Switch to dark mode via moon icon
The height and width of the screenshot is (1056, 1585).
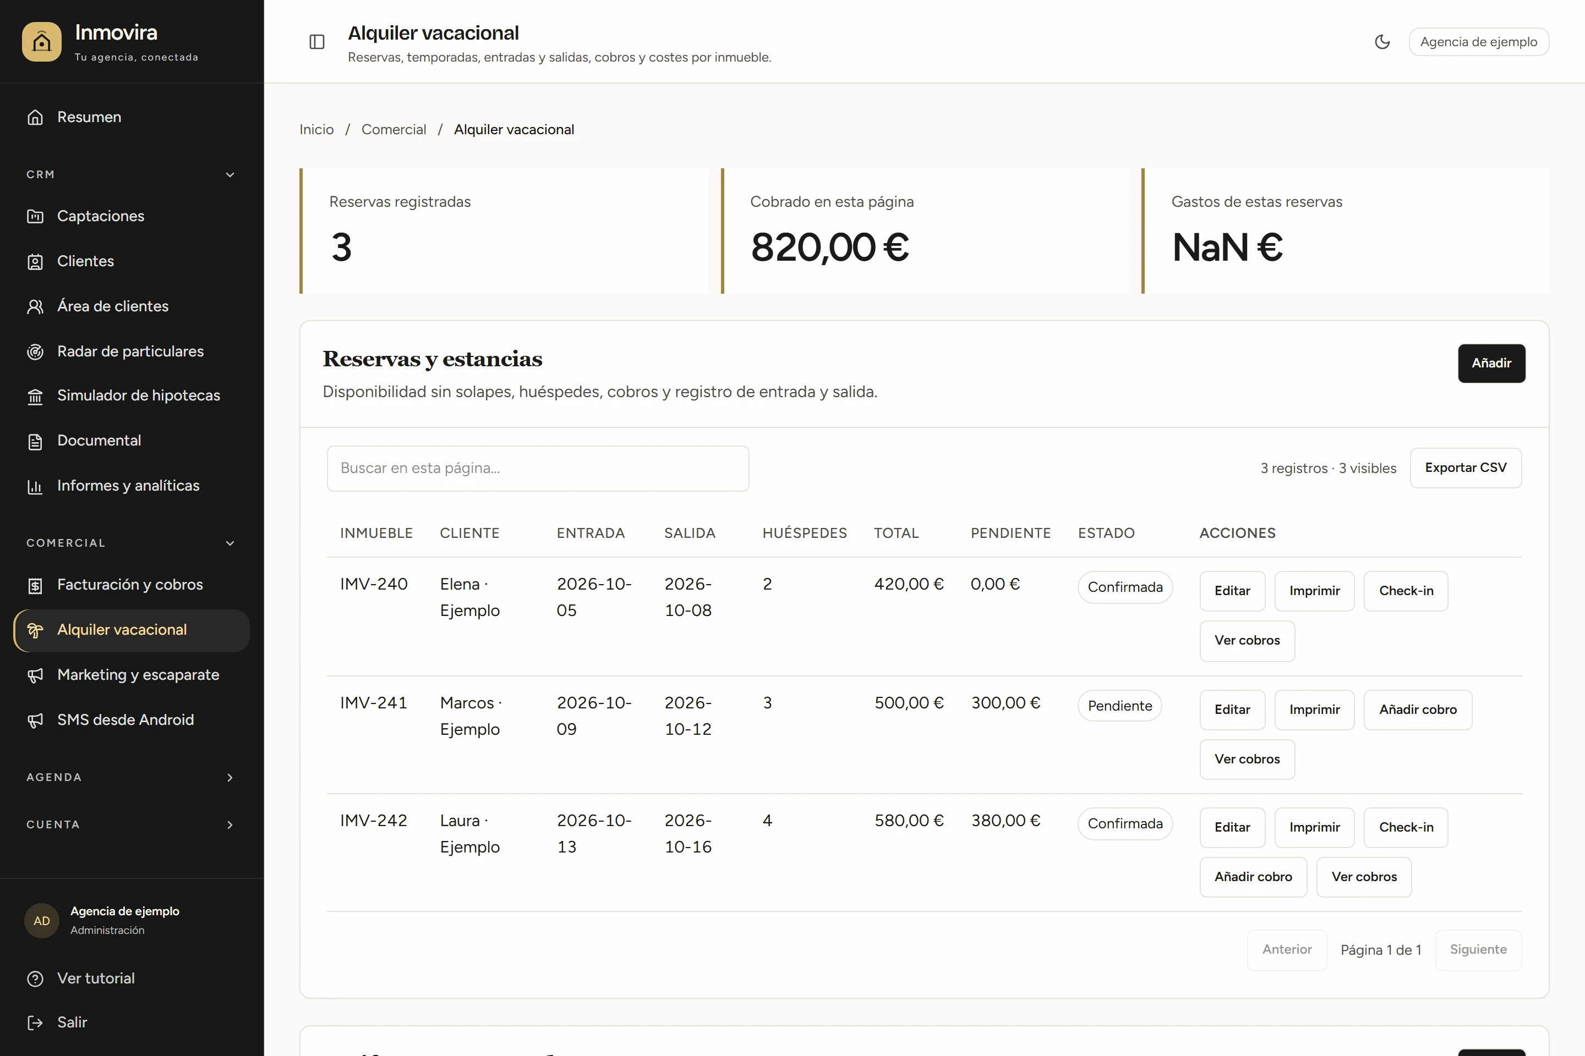pyautogui.click(x=1382, y=42)
